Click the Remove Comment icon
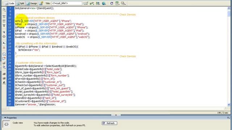This screenshot has width=232, height=130. (4, 58)
